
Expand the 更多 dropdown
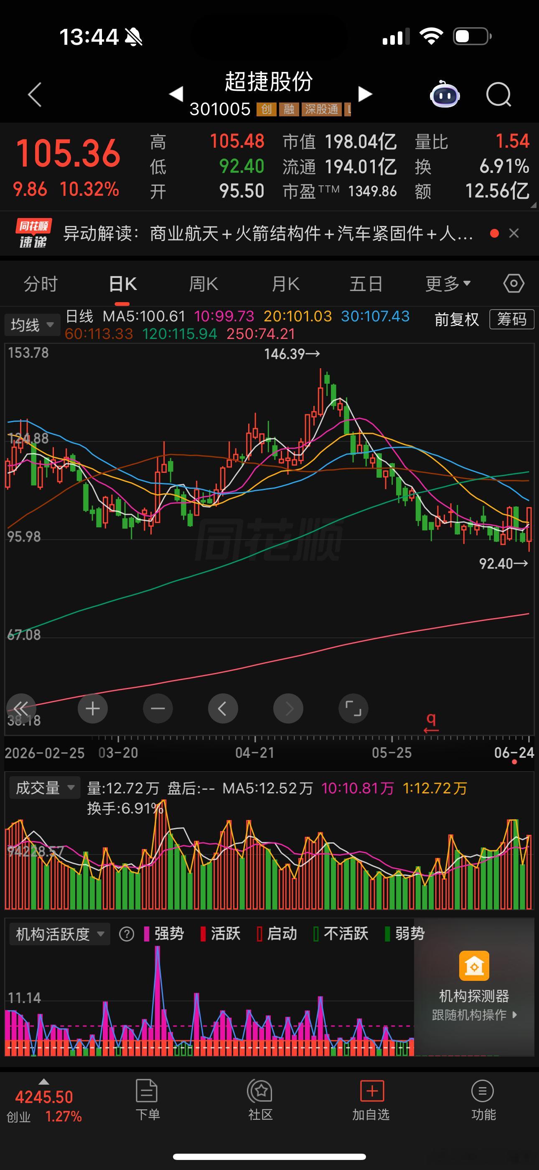(448, 284)
